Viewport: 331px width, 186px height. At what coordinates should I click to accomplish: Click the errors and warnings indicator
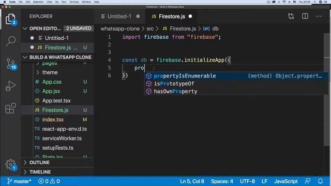(49, 181)
